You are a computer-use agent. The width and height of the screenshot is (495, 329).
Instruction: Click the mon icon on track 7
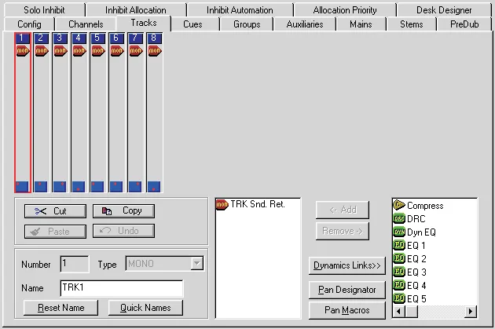pyautogui.click(x=136, y=50)
